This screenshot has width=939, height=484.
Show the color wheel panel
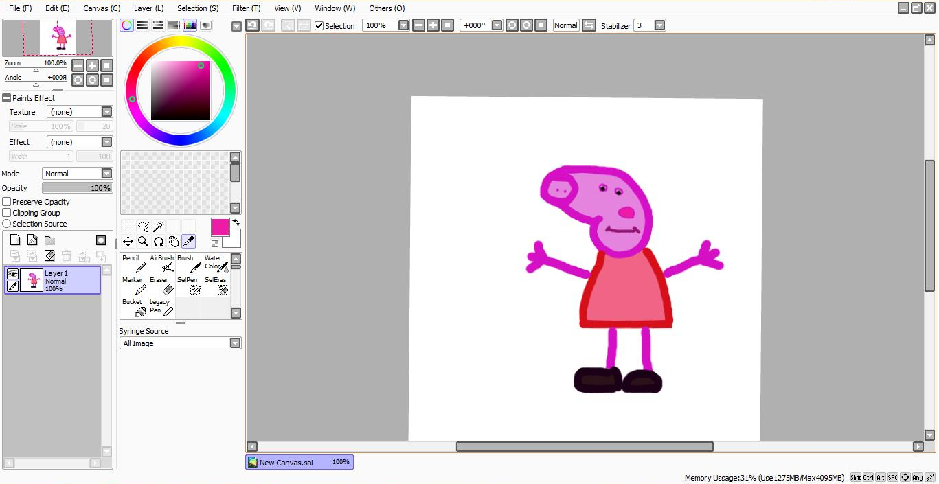(x=126, y=25)
